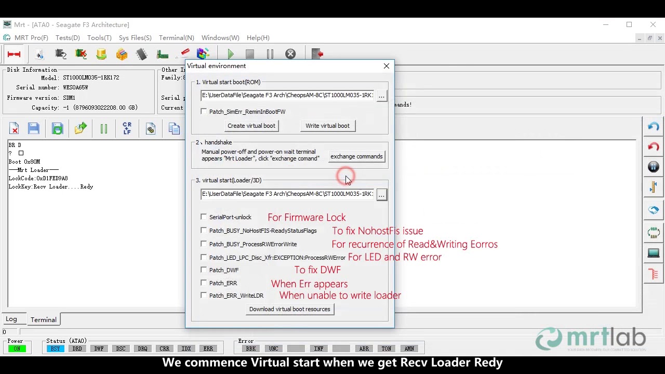Open the Tests(D) menu

click(68, 37)
